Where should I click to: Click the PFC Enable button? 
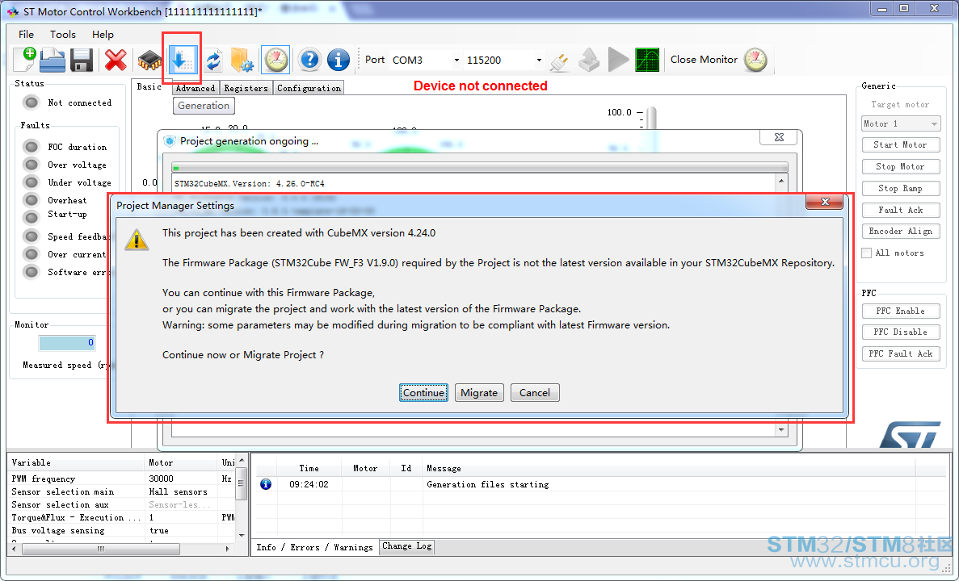click(901, 311)
